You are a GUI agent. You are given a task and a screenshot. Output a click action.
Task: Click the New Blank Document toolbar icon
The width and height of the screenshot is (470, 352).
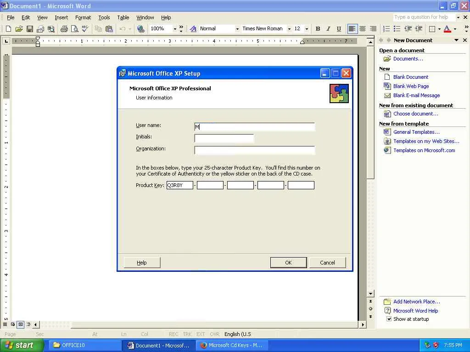tap(8, 29)
